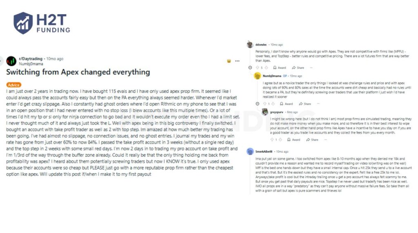This screenshot has height=233, width=418.
Task: Open more options on greyspurv's reply
Action: pyautogui.click(x=325, y=140)
